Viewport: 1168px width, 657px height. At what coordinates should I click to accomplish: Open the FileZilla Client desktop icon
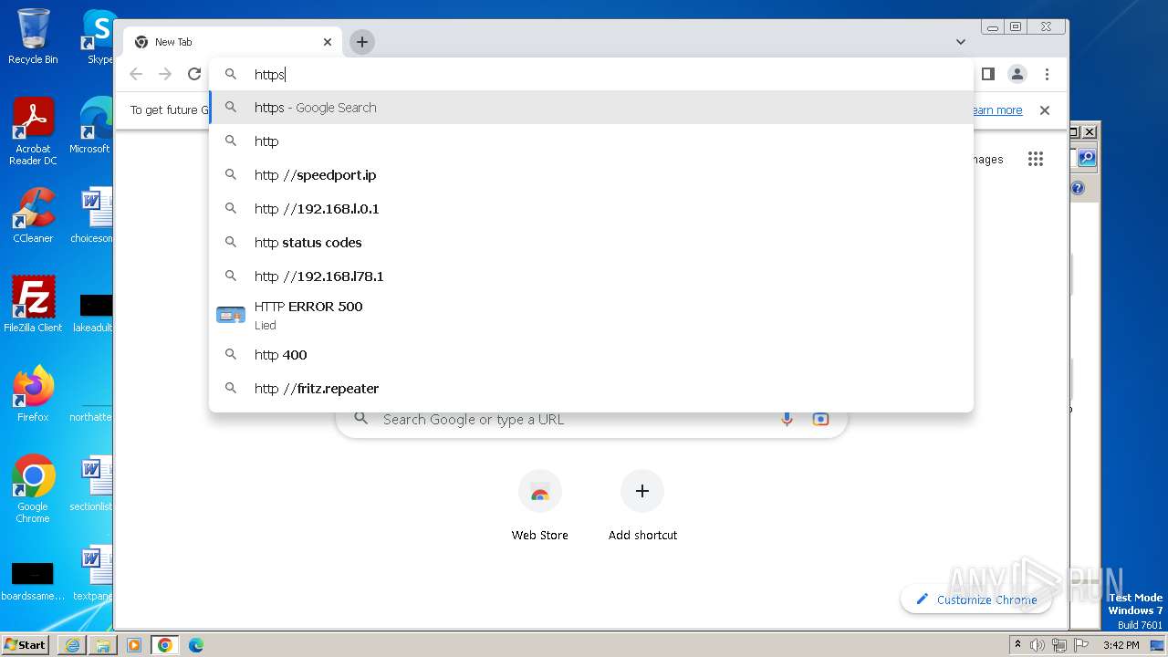[x=33, y=304]
